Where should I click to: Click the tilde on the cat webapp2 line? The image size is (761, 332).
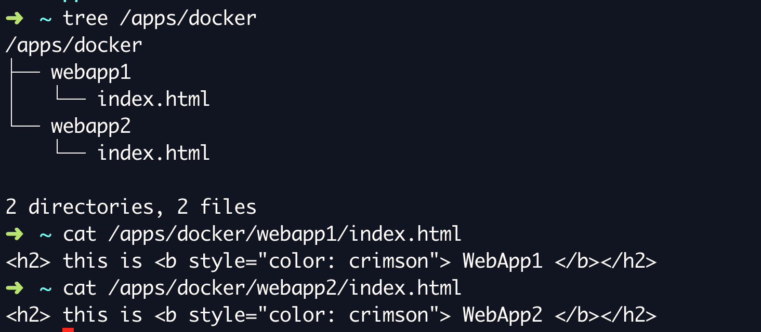tap(46, 289)
